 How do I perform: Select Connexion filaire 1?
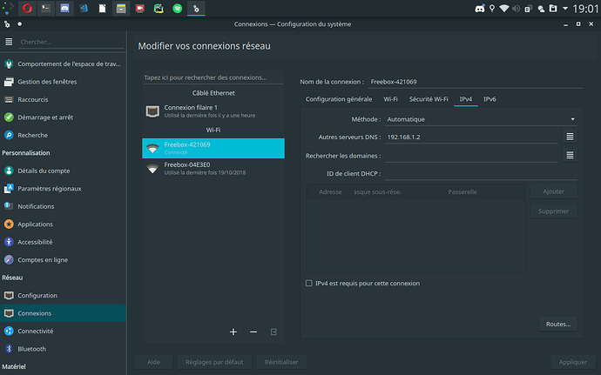213,111
